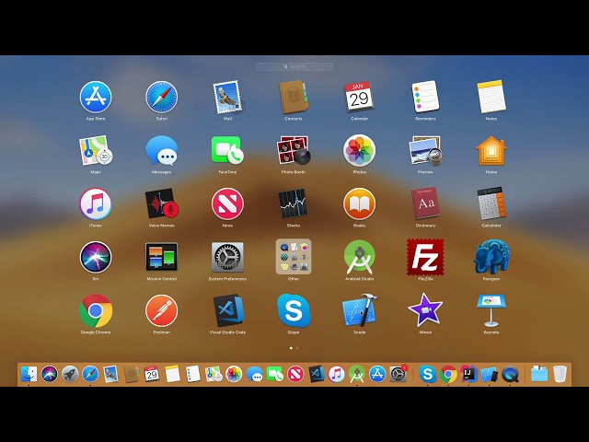Open Photos from the Dock
The height and width of the screenshot is (442, 589).
234,374
